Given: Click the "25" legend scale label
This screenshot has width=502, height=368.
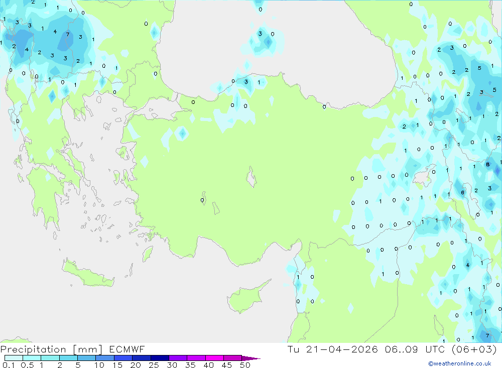Looking at the screenshot, I should [x=154, y=365].
